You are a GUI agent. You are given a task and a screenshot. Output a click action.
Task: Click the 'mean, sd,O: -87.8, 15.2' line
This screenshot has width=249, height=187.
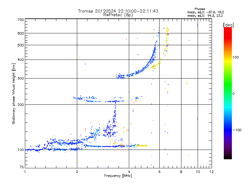[206, 12]
